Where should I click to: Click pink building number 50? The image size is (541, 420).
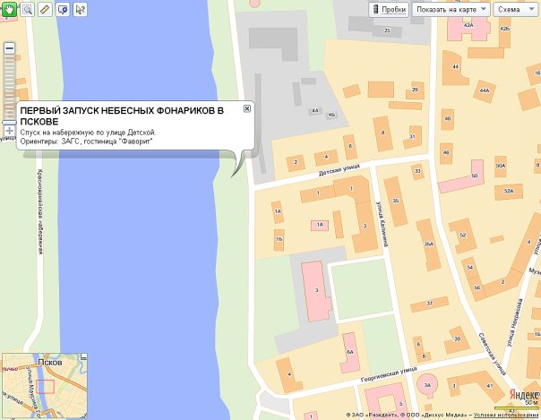coord(475,176)
